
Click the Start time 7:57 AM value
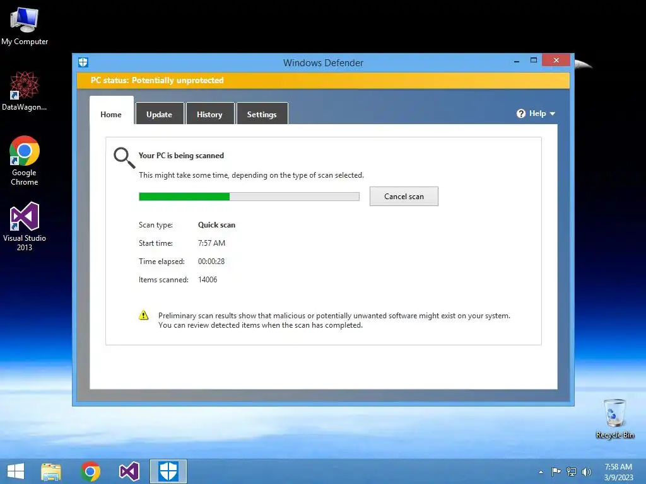pyautogui.click(x=211, y=243)
